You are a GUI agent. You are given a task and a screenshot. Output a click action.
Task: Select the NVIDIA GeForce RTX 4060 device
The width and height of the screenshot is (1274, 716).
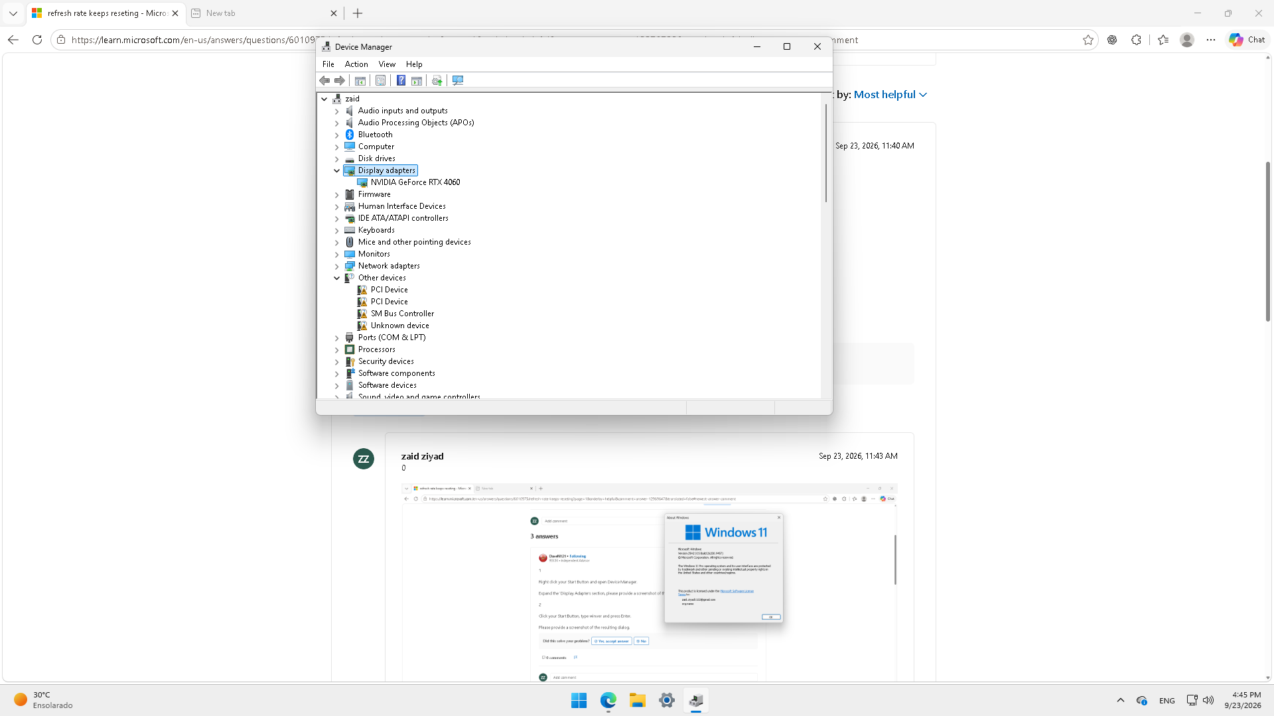(x=415, y=182)
